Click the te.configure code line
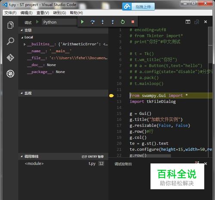Viewport: 215px width, 200px height. click(x=171, y=150)
